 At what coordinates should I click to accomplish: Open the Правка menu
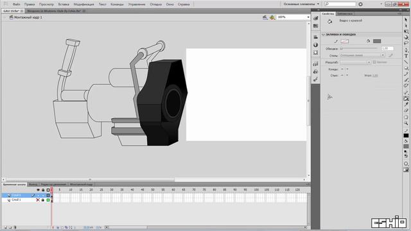[30, 4]
